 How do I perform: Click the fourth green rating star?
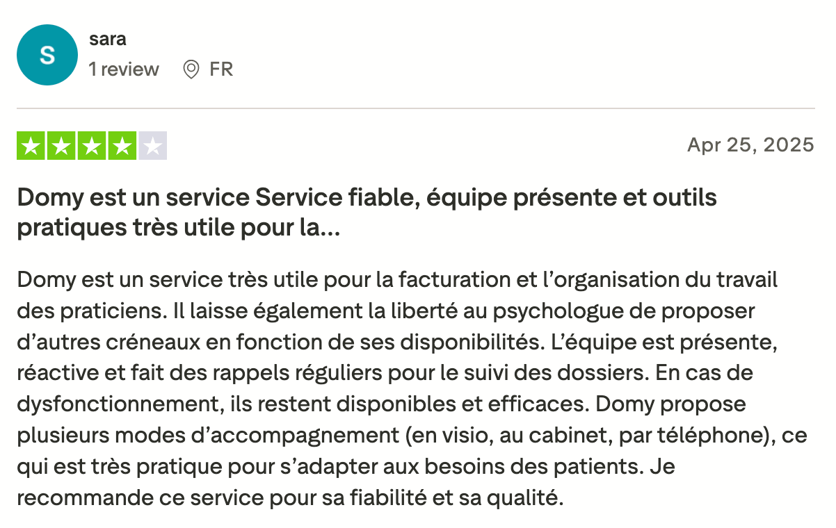tap(122, 146)
